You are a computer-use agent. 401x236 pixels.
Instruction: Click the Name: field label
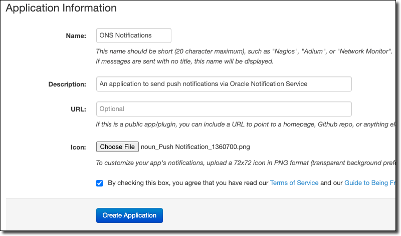pyautogui.click(x=76, y=36)
